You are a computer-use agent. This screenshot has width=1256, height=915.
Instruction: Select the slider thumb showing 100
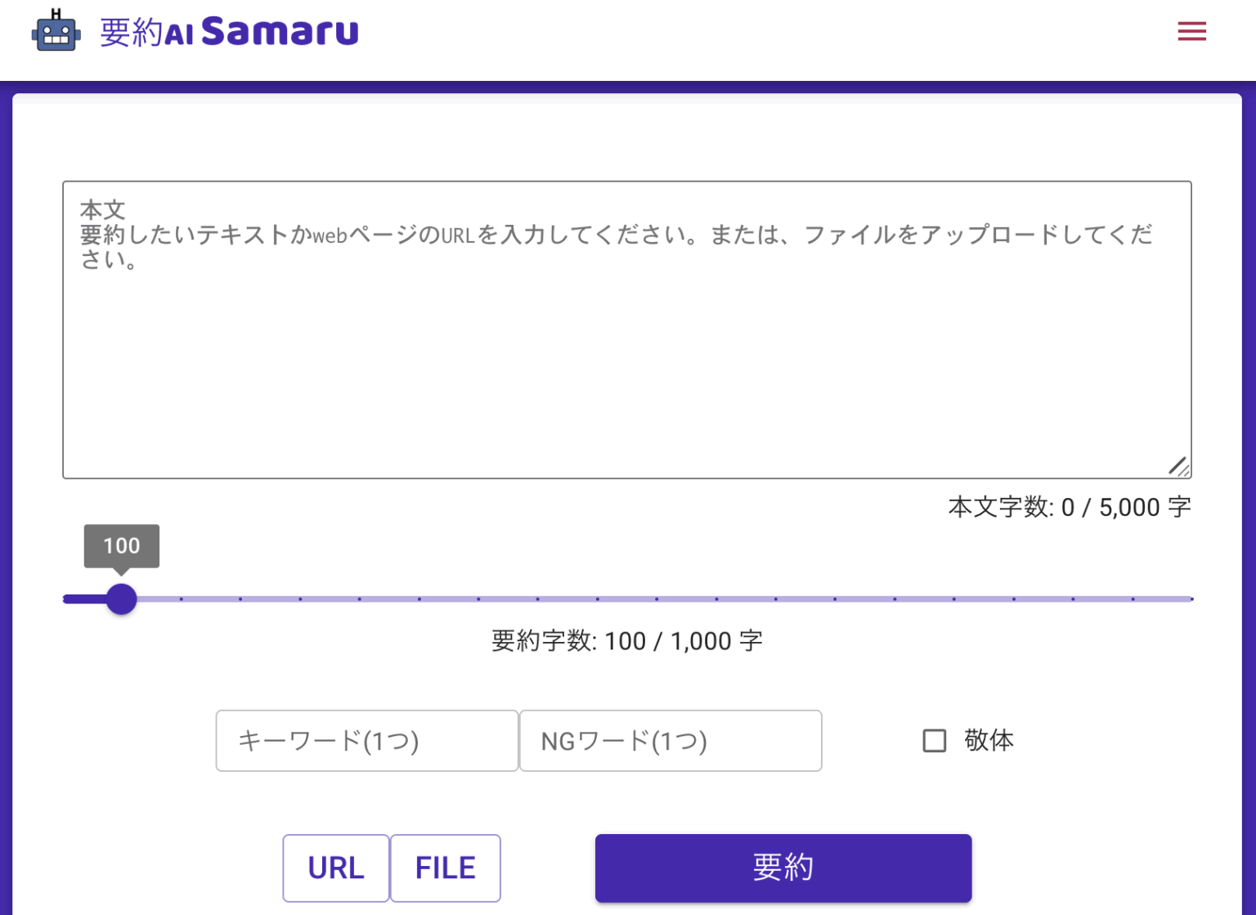121,599
